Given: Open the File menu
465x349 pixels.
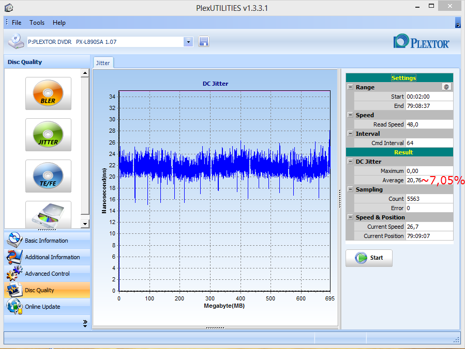Looking at the screenshot, I should (17, 23).
